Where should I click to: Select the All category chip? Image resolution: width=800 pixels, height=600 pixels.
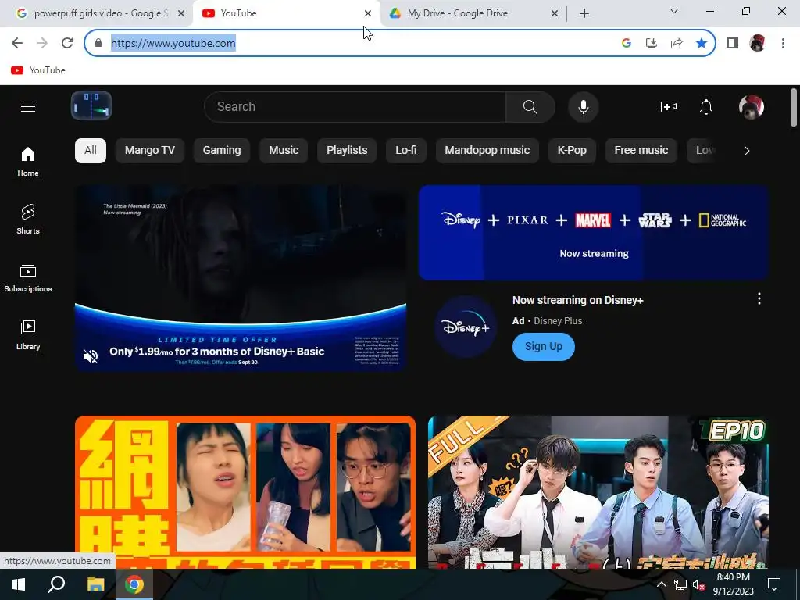click(x=91, y=151)
